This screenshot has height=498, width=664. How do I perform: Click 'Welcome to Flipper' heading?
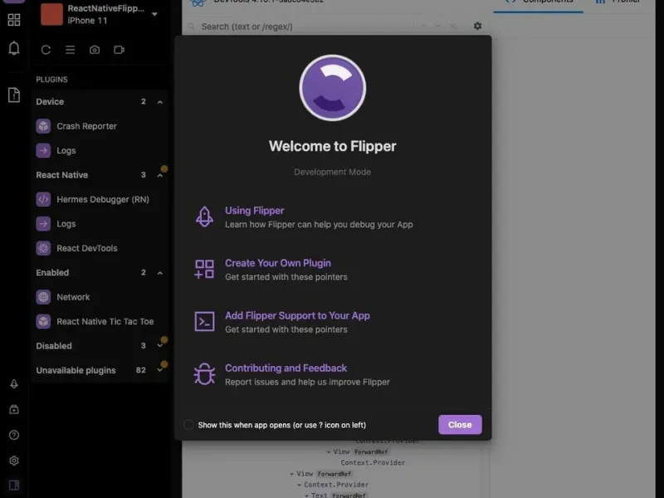[333, 146]
